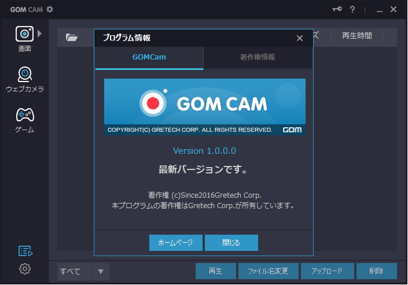Click the gear icon beside the GOM CAM title

(50, 10)
